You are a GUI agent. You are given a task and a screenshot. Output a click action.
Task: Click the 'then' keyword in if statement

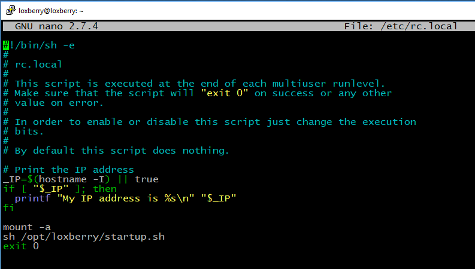(x=105, y=189)
